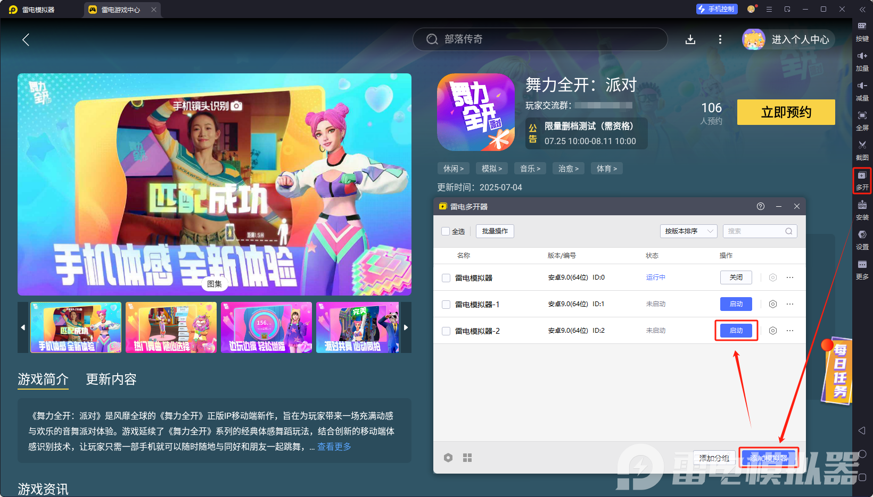Open the hamburger menu in the title bar

click(769, 9)
